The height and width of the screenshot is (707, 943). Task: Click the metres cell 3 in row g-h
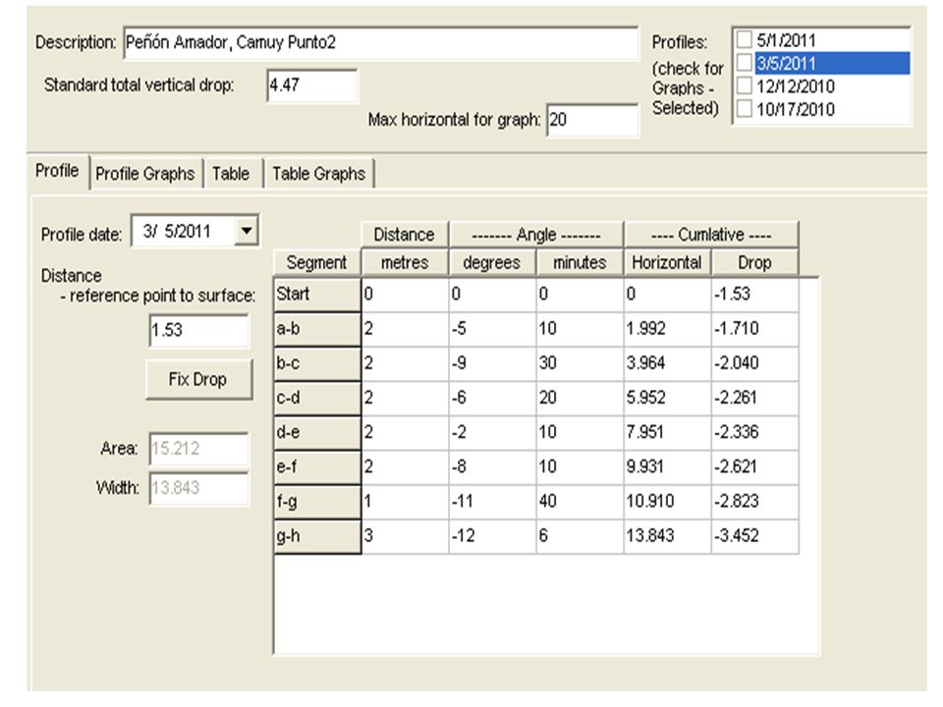pos(405,536)
